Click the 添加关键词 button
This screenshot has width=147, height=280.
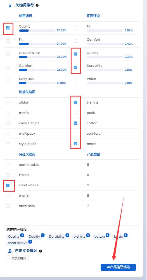[x=17, y=258]
